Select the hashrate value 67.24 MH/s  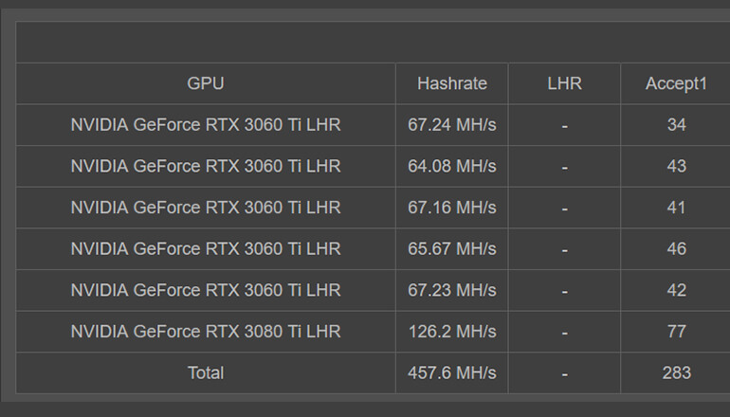pyautogui.click(x=452, y=125)
